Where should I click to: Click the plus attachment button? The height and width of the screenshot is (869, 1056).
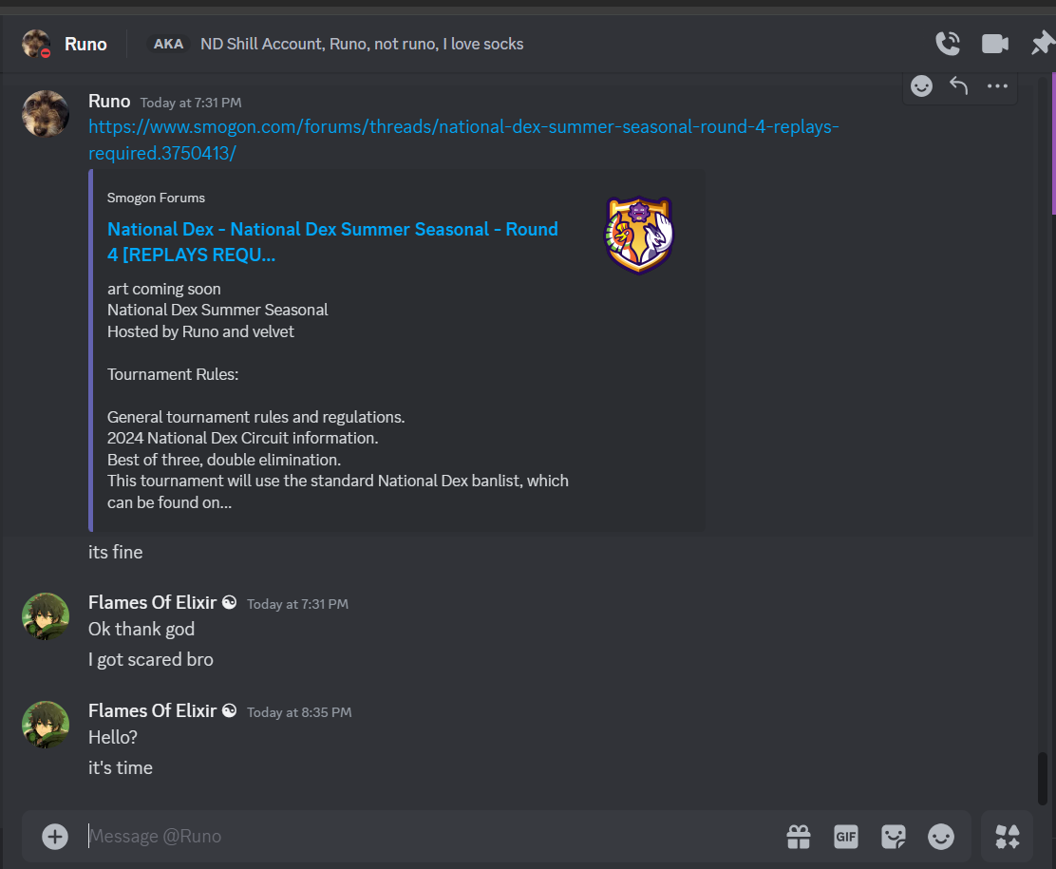point(55,836)
